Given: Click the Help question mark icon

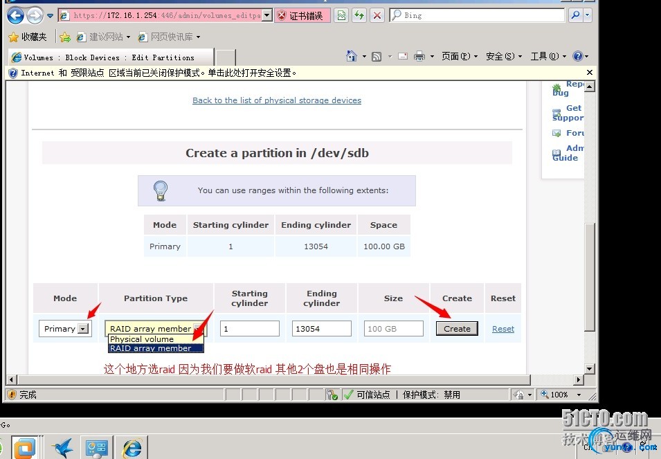Looking at the screenshot, I should (578, 56).
